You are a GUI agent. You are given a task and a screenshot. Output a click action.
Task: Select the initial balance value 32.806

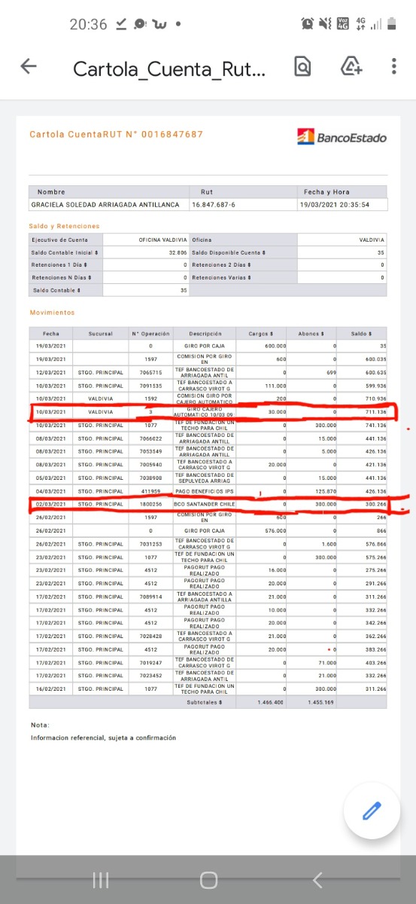(x=178, y=252)
